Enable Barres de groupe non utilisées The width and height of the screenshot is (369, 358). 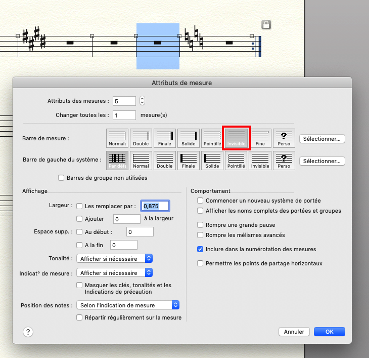click(62, 178)
